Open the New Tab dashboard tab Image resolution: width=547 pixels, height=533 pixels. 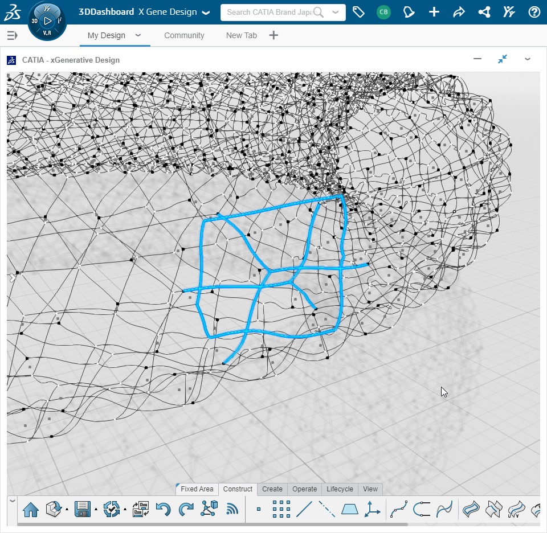(x=242, y=35)
